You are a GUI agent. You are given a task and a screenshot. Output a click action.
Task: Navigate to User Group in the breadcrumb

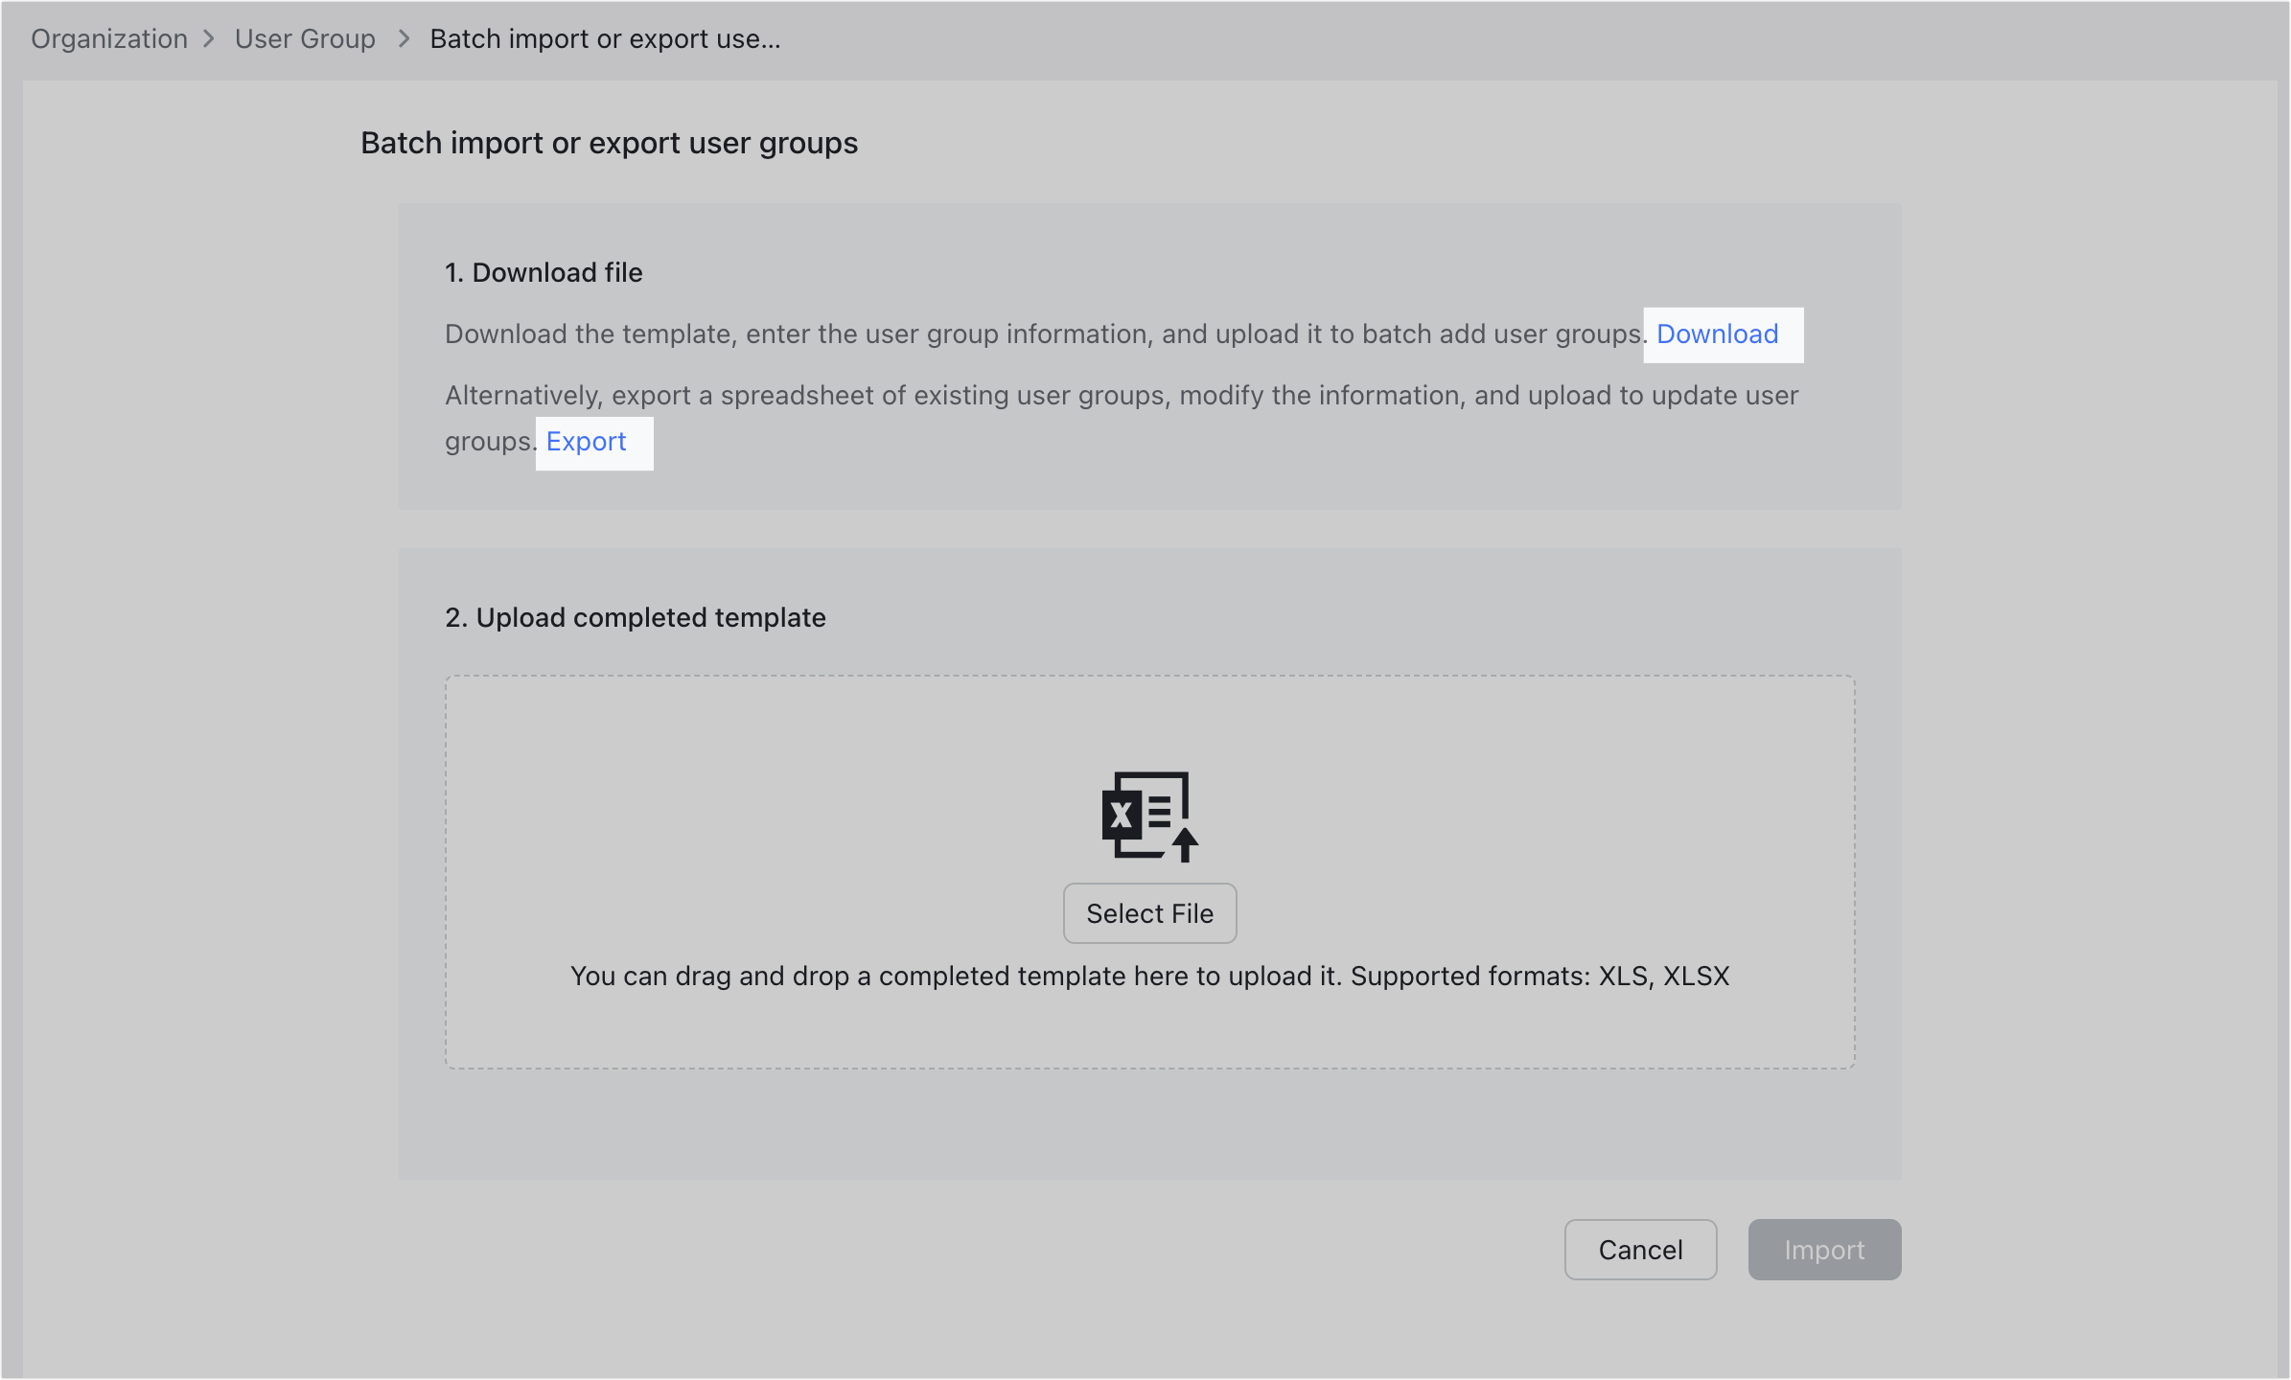pyautogui.click(x=304, y=38)
